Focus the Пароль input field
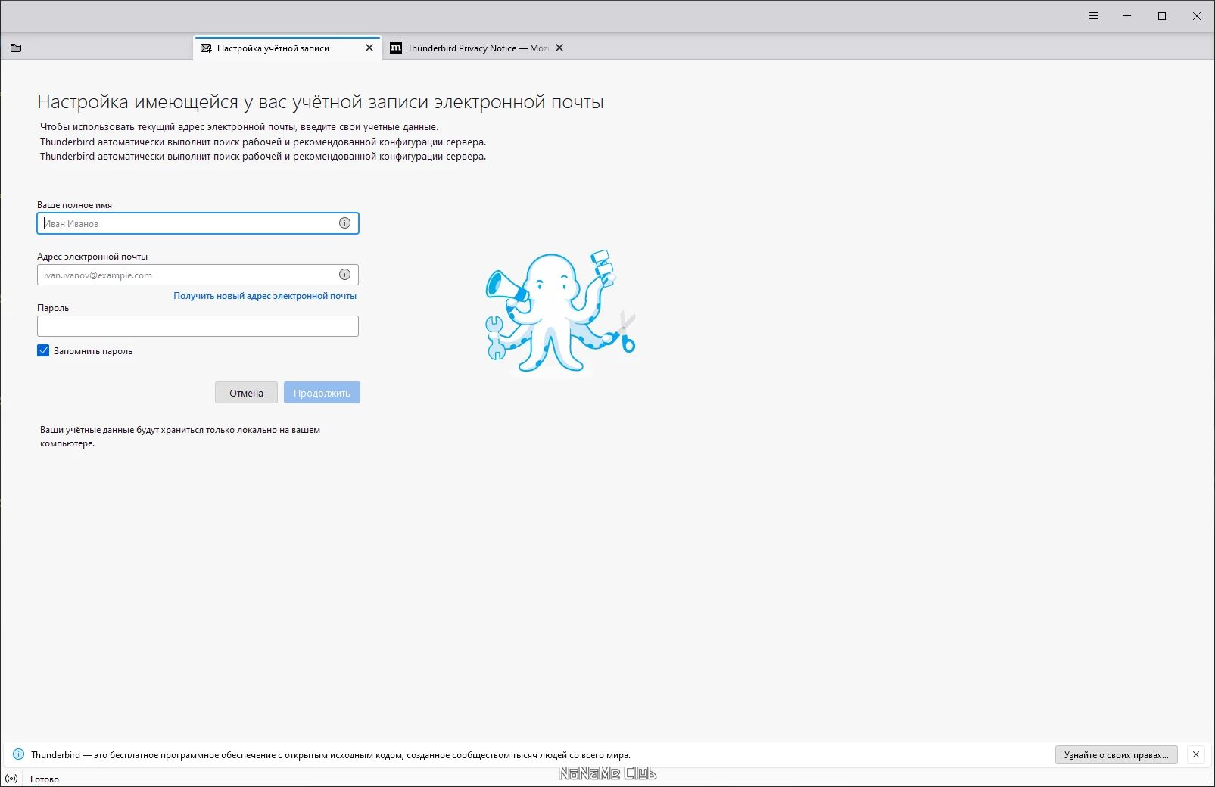1215x787 pixels. click(x=198, y=326)
